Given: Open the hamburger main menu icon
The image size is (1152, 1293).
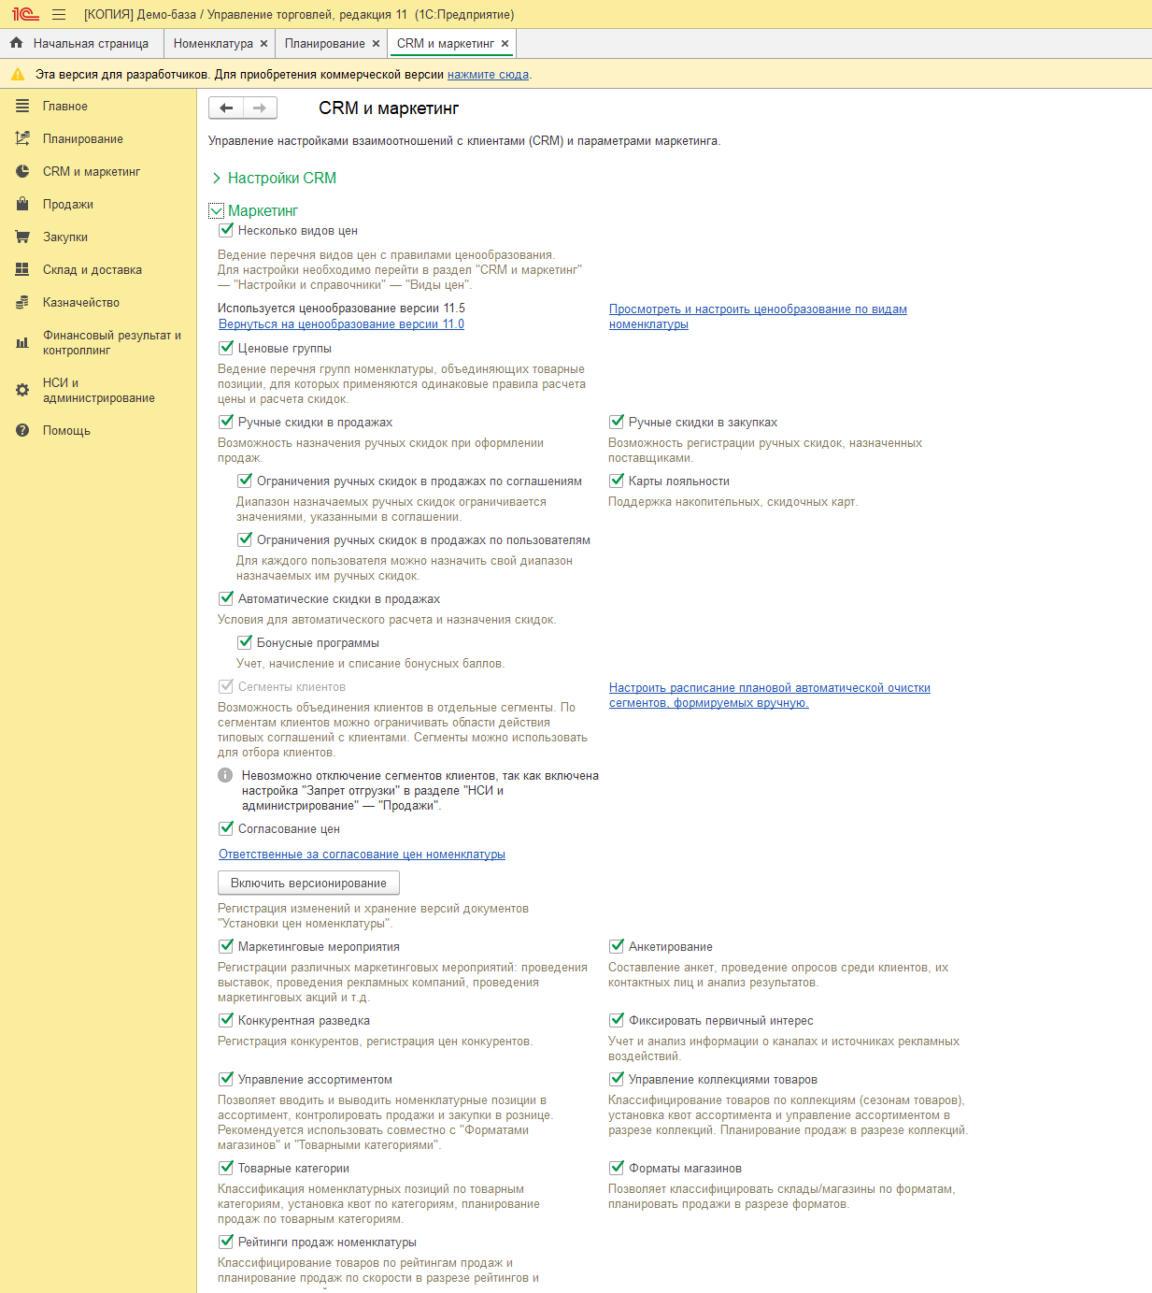Looking at the screenshot, I should click(x=59, y=14).
